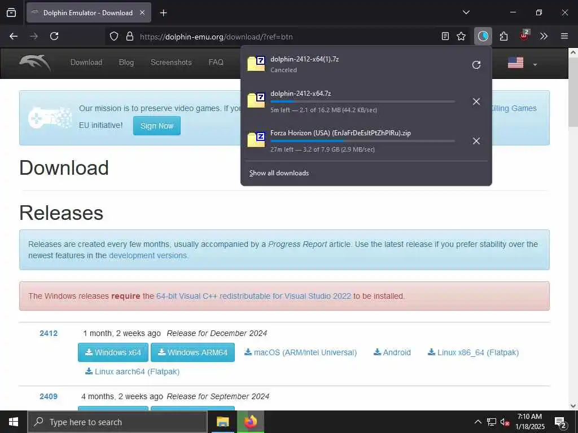The image size is (578, 433).
Task: Select the Dolphin Emulator - Download tab
Action: pyautogui.click(x=89, y=12)
